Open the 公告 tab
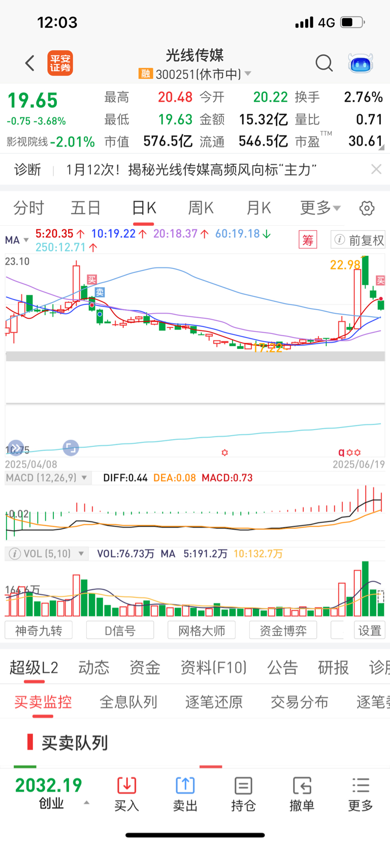390x845 pixels. click(x=282, y=668)
